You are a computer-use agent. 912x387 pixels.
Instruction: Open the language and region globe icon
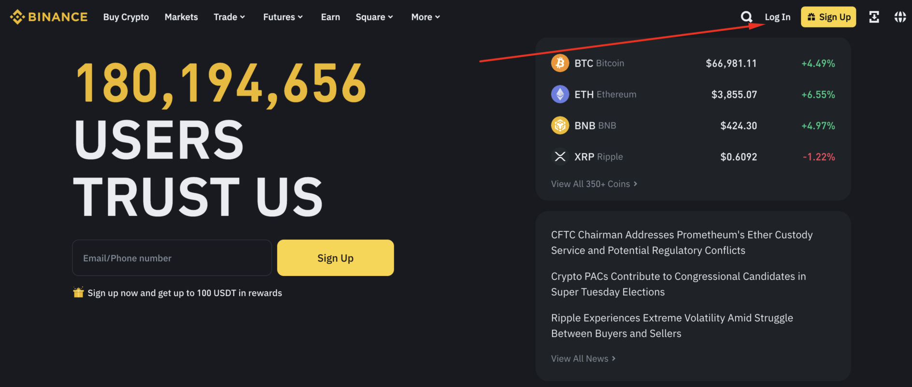point(900,16)
